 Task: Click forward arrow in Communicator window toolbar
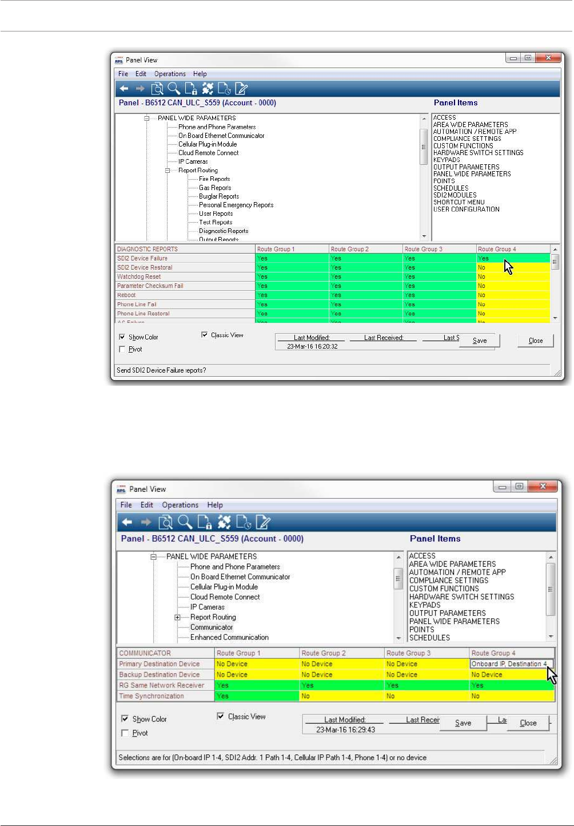click(x=146, y=522)
